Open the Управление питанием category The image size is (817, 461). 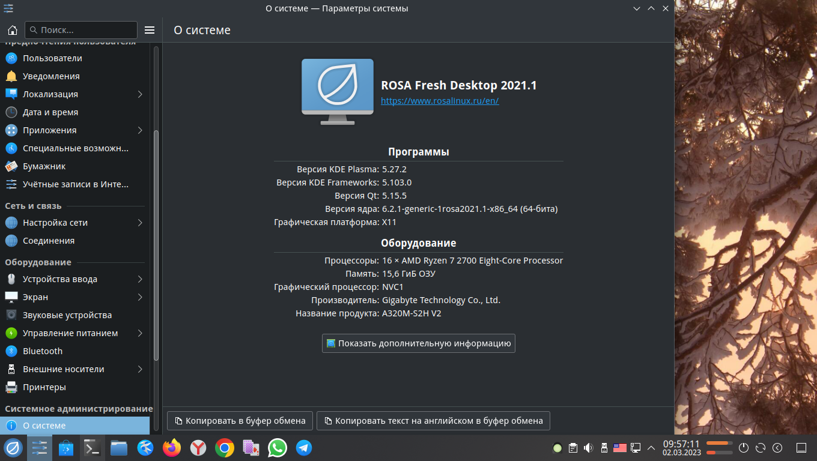pyautogui.click(x=75, y=333)
